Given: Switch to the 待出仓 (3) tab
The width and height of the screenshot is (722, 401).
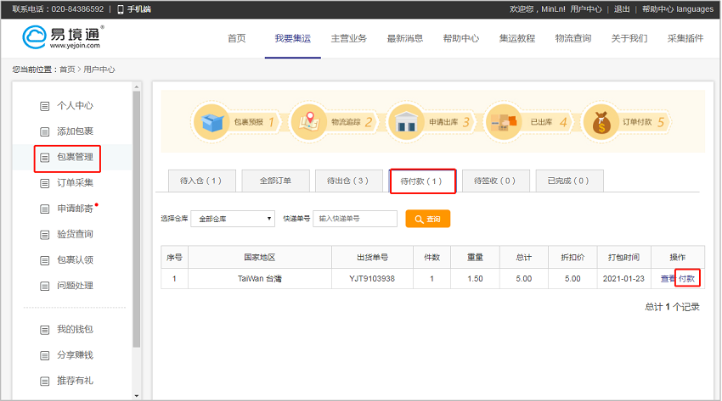Looking at the screenshot, I should point(348,181).
